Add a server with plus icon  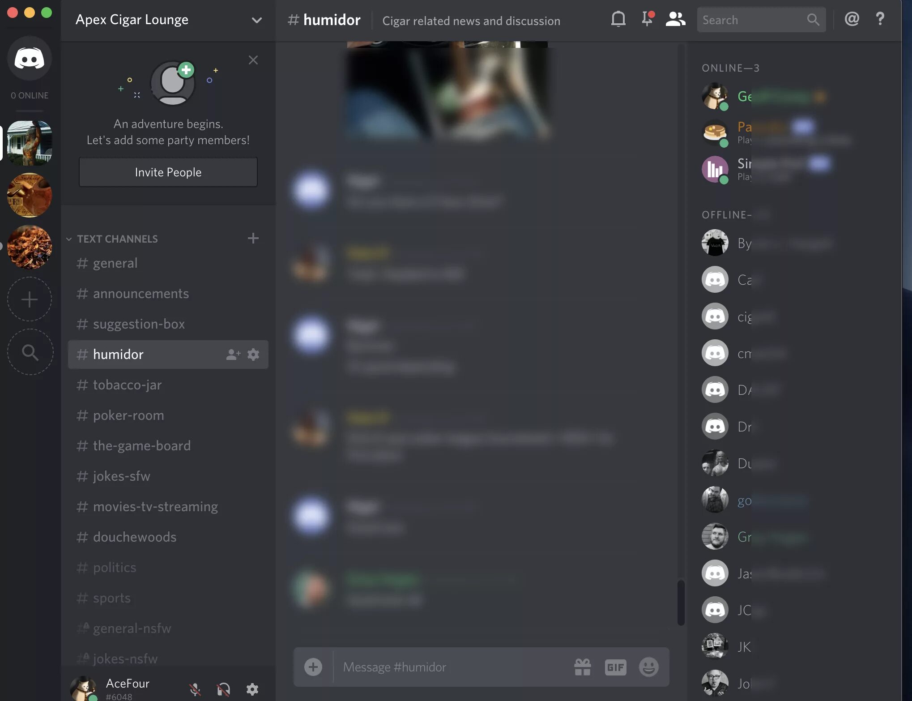[30, 299]
